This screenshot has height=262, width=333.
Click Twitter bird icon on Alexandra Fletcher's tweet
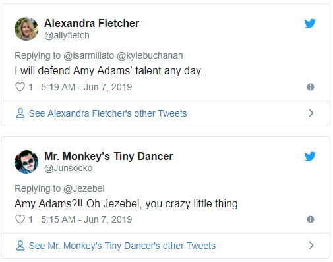[x=310, y=24]
